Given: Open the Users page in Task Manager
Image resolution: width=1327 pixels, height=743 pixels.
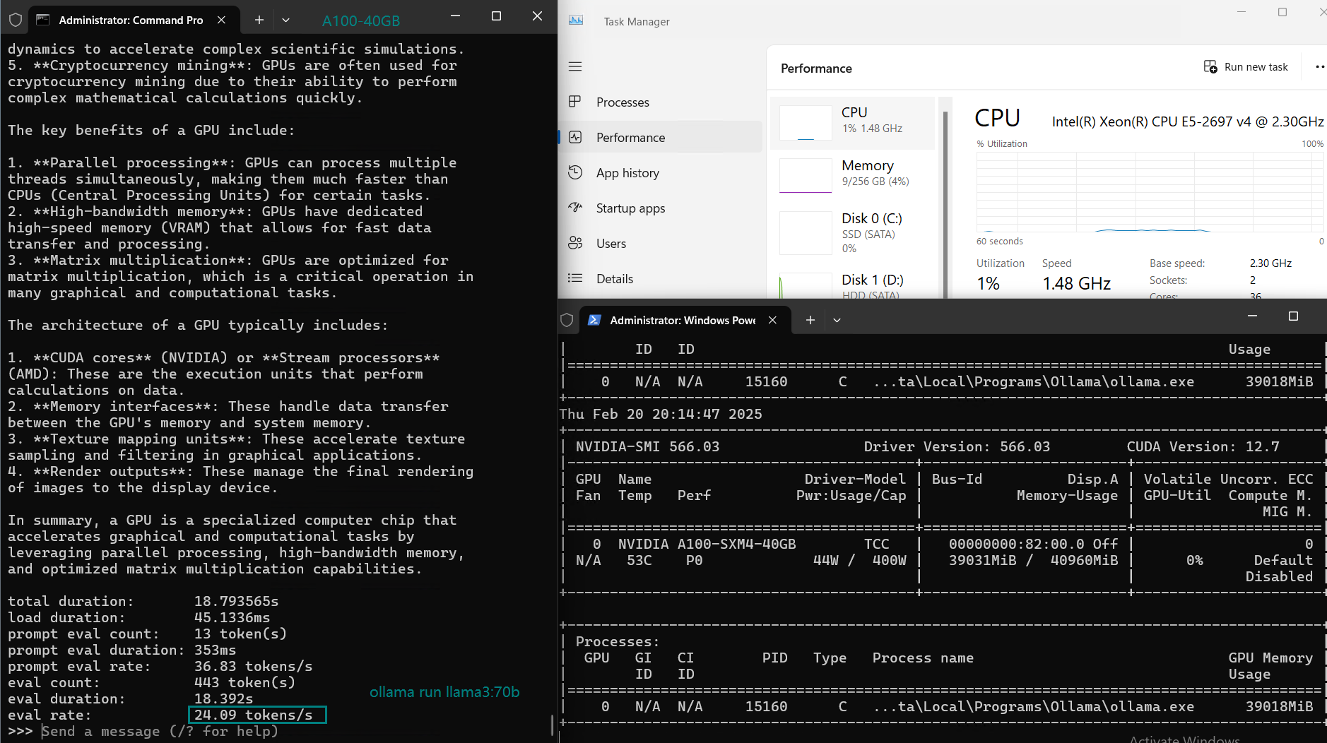Looking at the screenshot, I should [x=661, y=244].
